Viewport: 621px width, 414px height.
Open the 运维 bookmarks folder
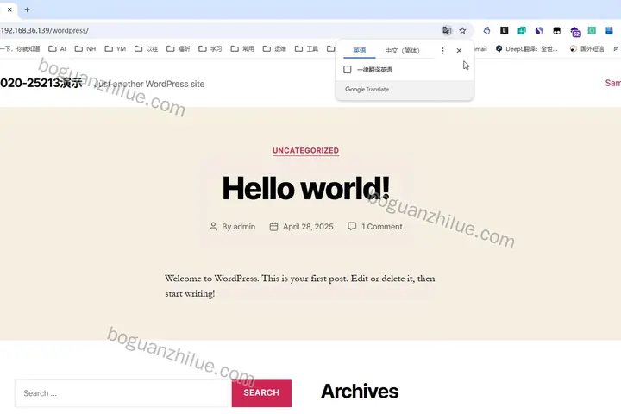[x=274, y=48]
